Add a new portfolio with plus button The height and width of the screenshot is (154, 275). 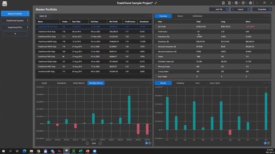pyautogui.click(x=15, y=34)
